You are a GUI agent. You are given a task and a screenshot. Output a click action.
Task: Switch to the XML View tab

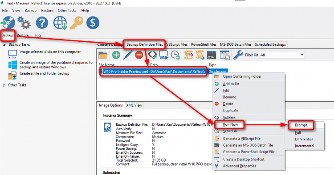click(134, 105)
